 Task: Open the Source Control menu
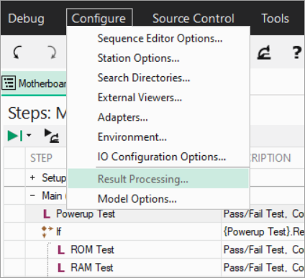(194, 19)
